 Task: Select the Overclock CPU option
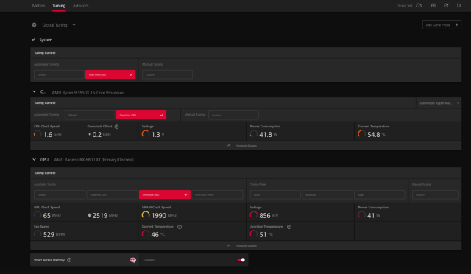click(141, 115)
